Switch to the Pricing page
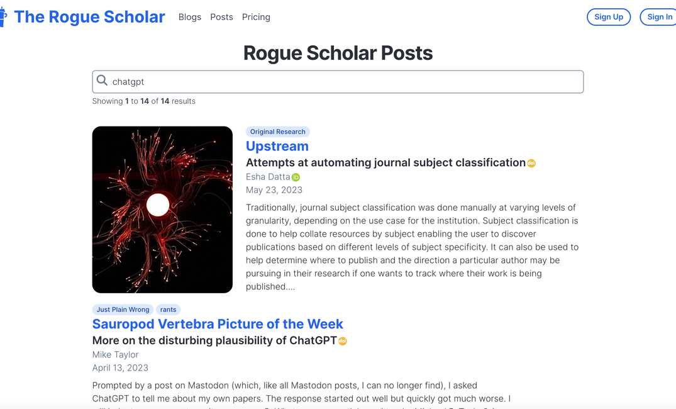Viewport: 676px width, 409px height. click(256, 17)
